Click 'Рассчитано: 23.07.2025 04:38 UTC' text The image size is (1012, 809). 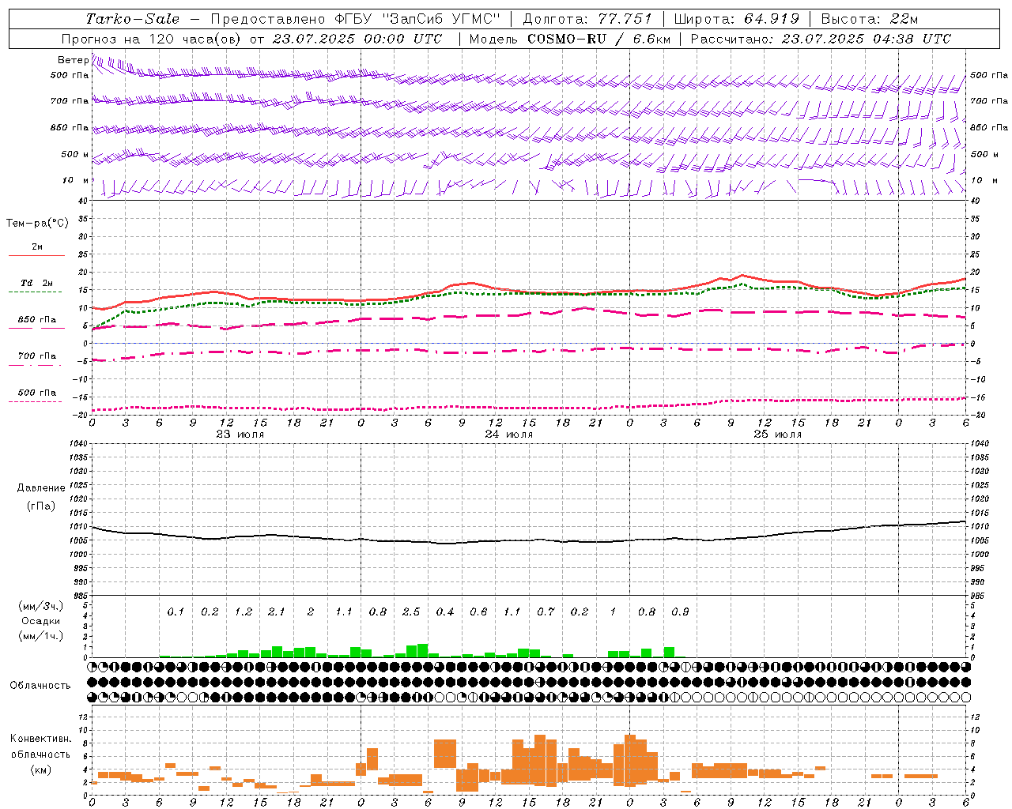point(821,39)
